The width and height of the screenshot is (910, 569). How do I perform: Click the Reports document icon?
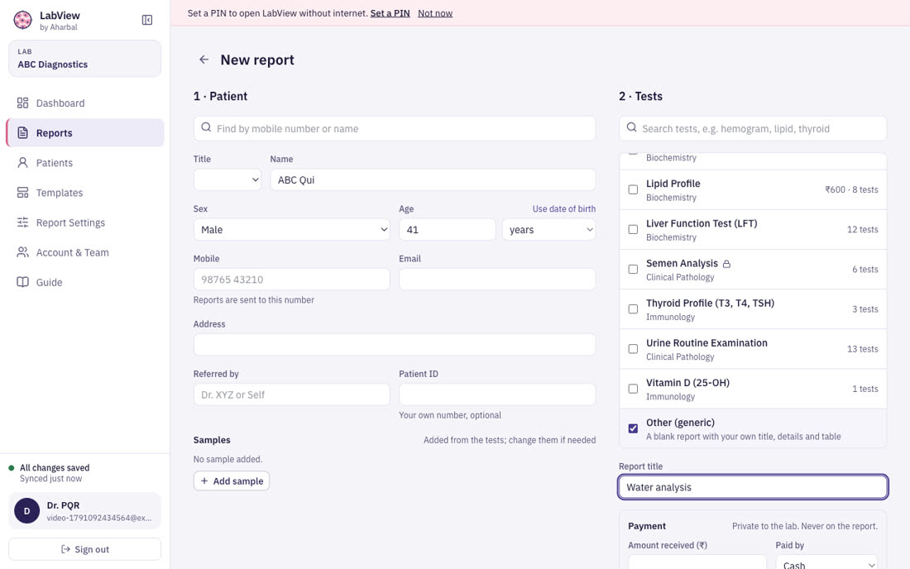pos(22,133)
